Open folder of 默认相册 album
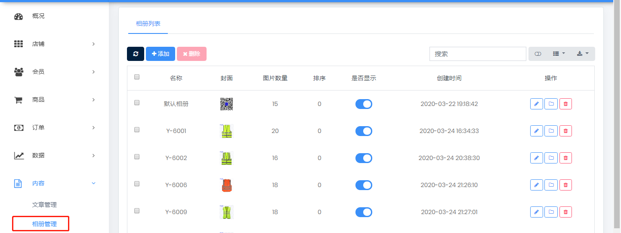This screenshot has width=621, height=233. [551, 104]
